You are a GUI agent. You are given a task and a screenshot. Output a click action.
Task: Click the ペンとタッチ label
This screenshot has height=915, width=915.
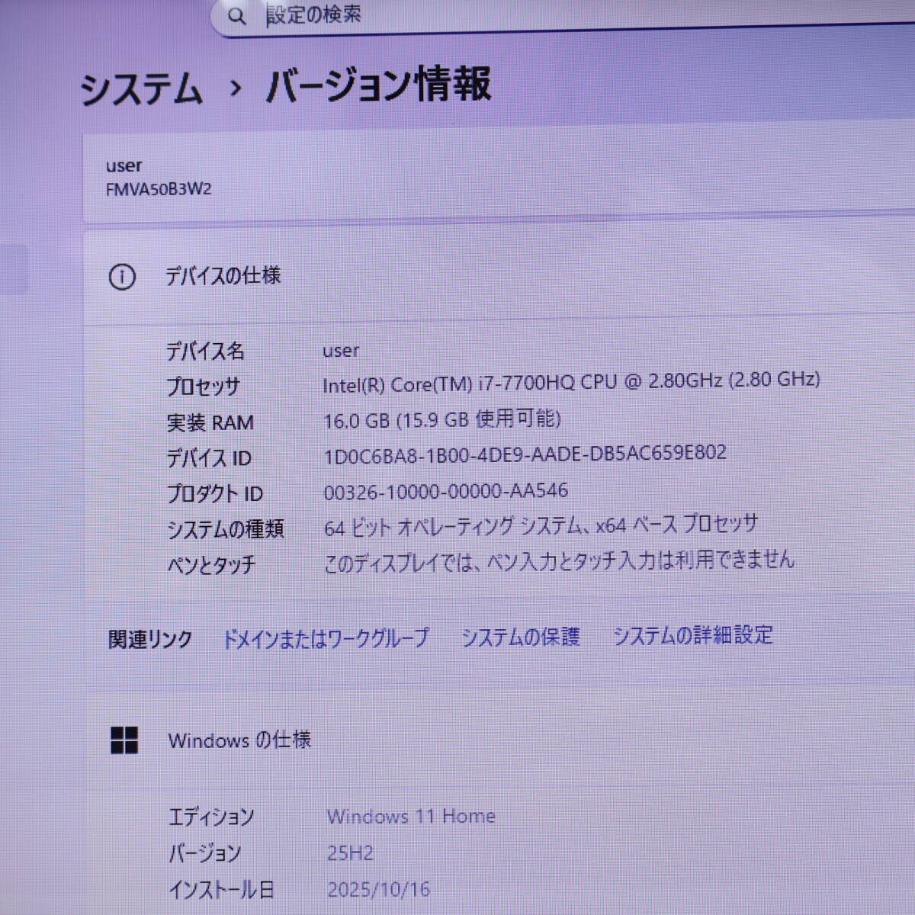point(211,565)
